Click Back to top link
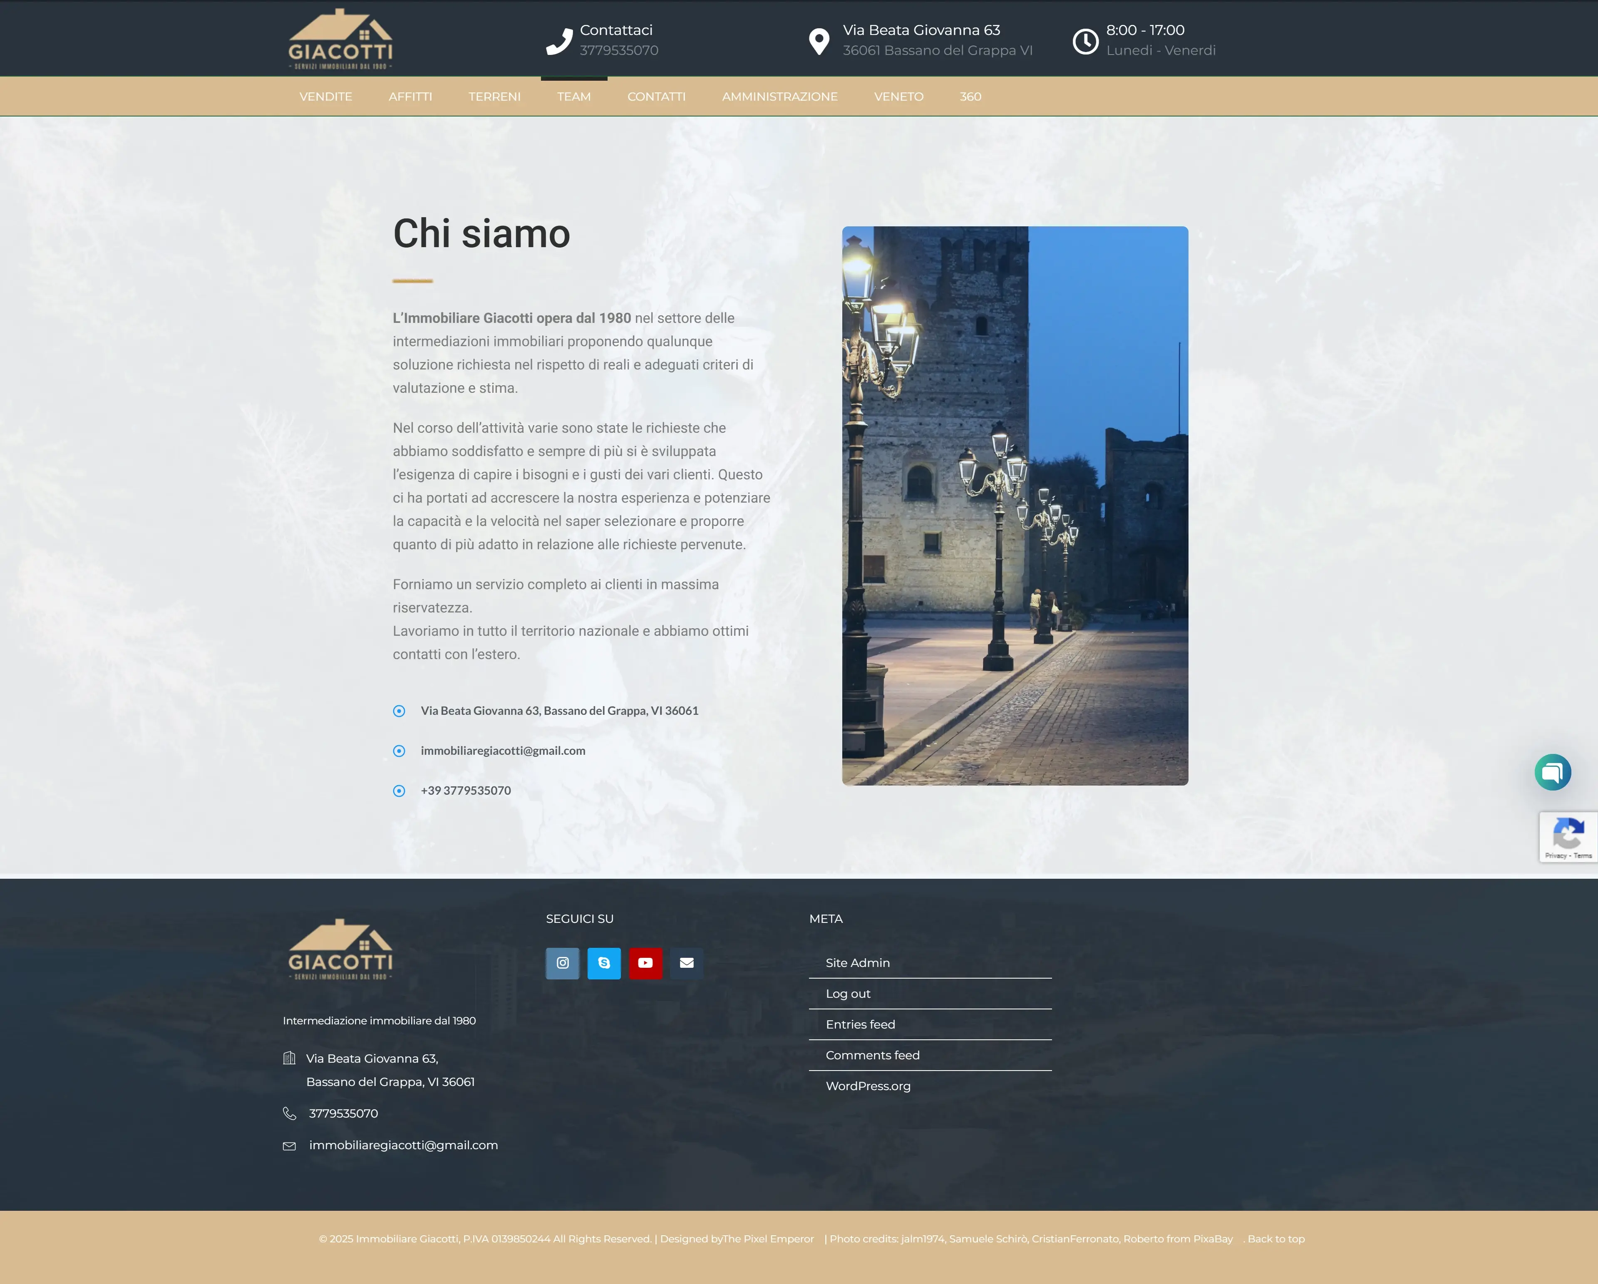This screenshot has height=1284, width=1598. coord(1275,1239)
